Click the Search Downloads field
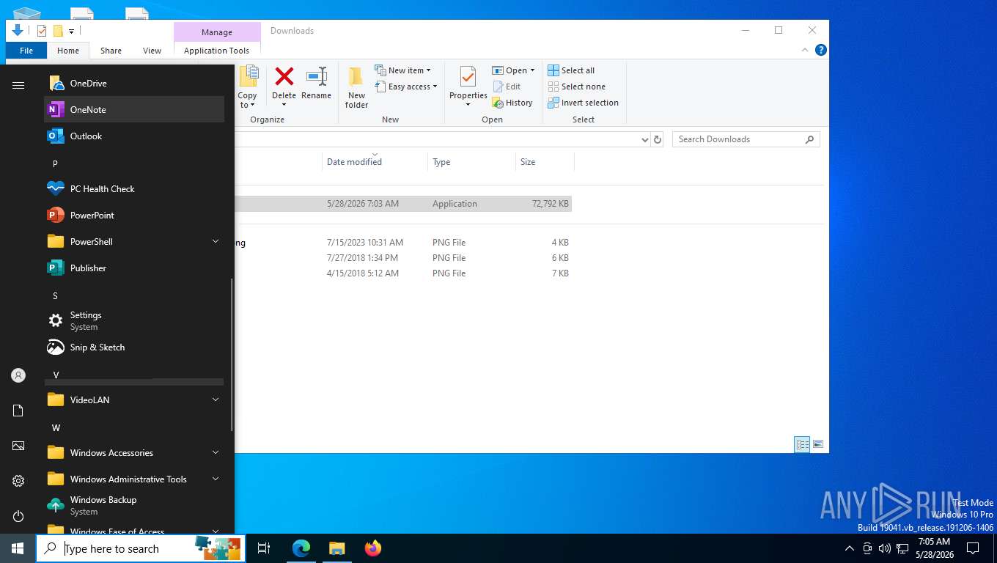Screen dimensions: 997x563 click(746, 139)
